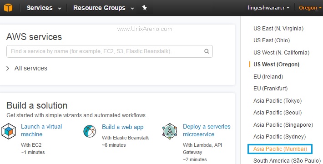Select US West (Oregon) region
Screen dimensions: 323x164
coord(277,65)
